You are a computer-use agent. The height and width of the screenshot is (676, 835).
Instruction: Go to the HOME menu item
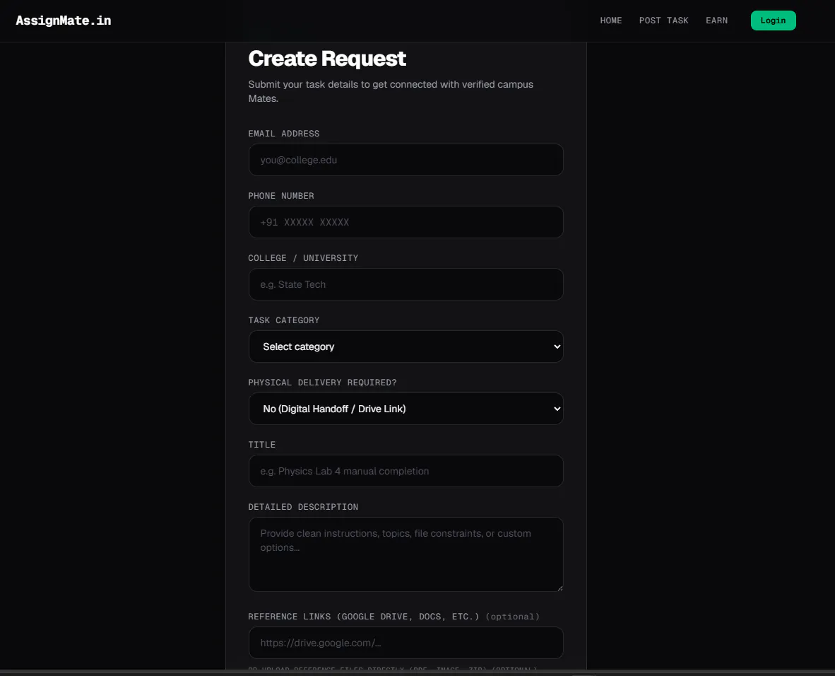coord(611,21)
